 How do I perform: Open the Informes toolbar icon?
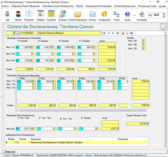click(93, 14)
